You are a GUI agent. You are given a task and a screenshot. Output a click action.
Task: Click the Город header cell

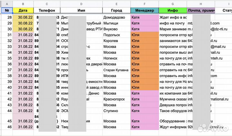116,10
